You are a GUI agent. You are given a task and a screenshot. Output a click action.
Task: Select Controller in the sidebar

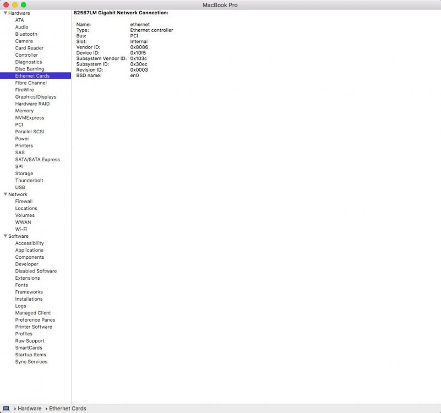26,55
